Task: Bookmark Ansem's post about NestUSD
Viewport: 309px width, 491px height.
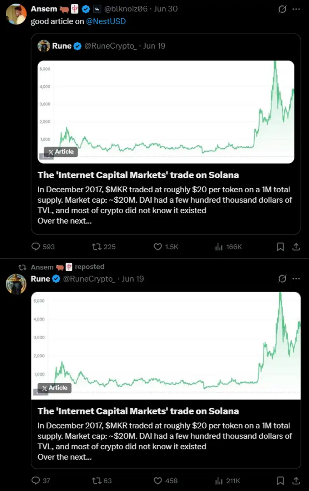Action: [x=280, y=247]
